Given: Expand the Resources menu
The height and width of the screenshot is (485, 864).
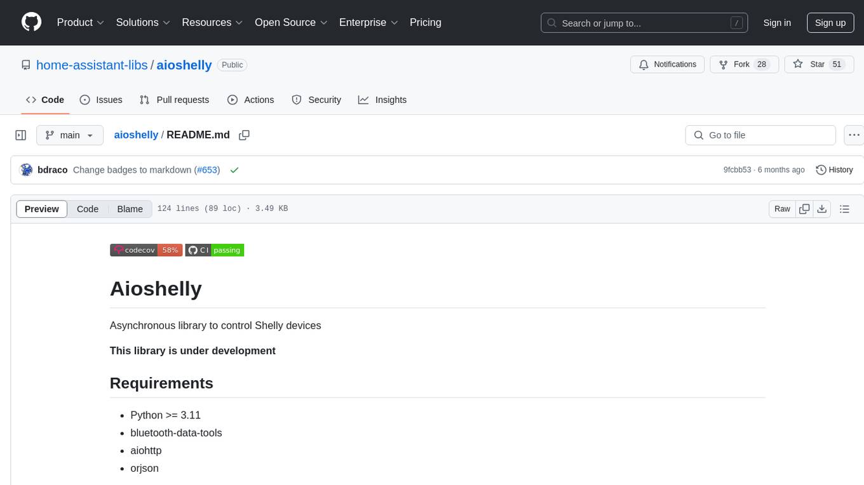Looking at the screenshot, I should tap(212, 22).
